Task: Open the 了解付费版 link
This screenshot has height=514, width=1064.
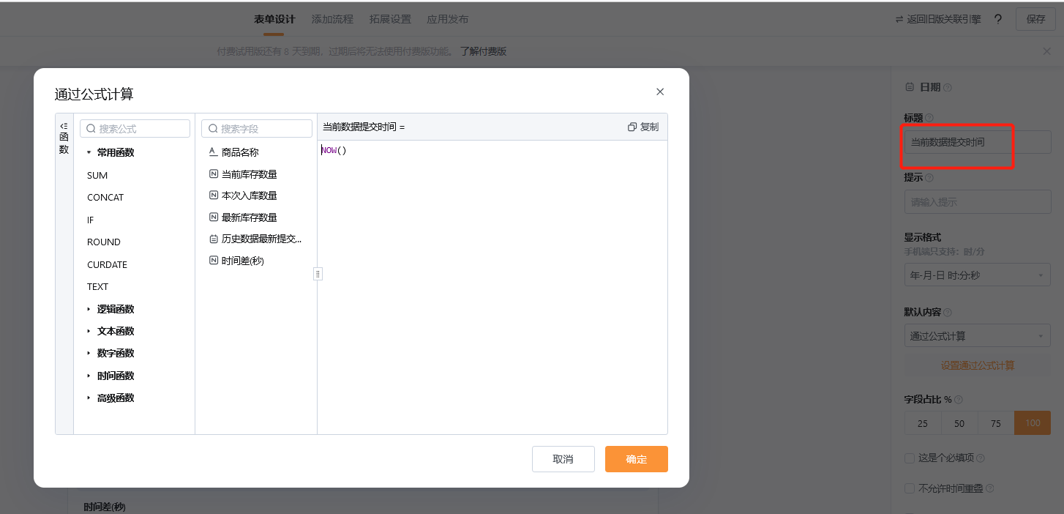Action: point(483,51)
